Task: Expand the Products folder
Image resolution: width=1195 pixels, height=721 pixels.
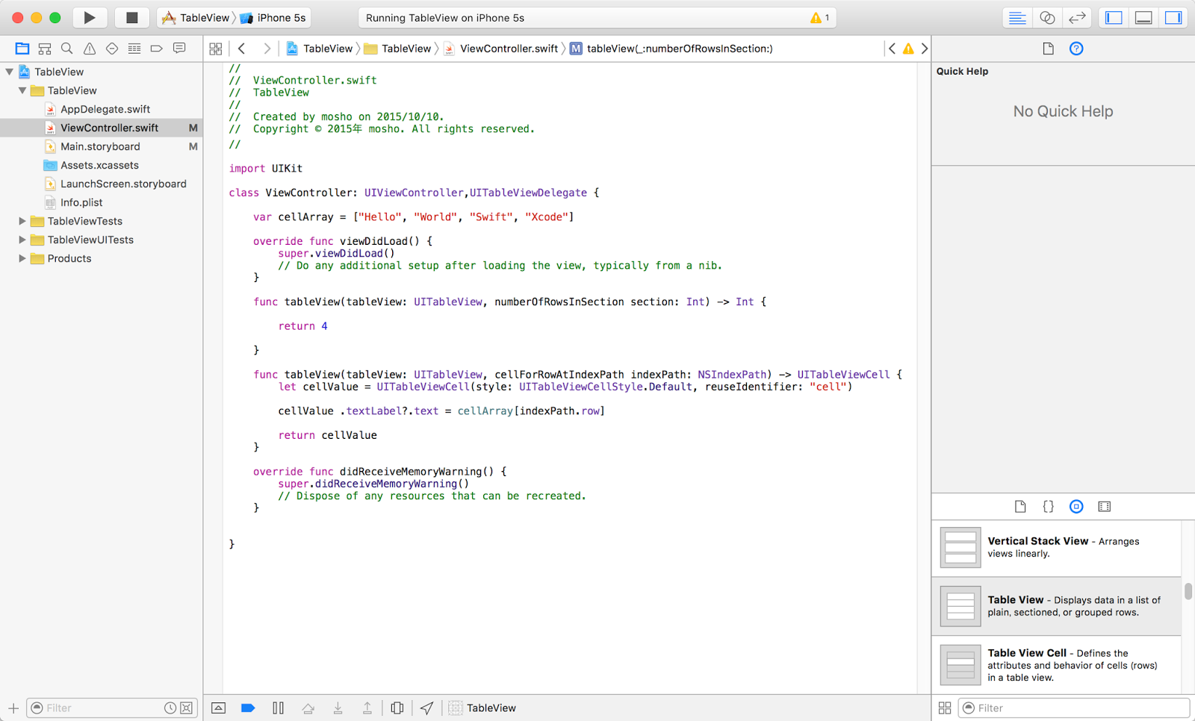Action: coord(22,258)
